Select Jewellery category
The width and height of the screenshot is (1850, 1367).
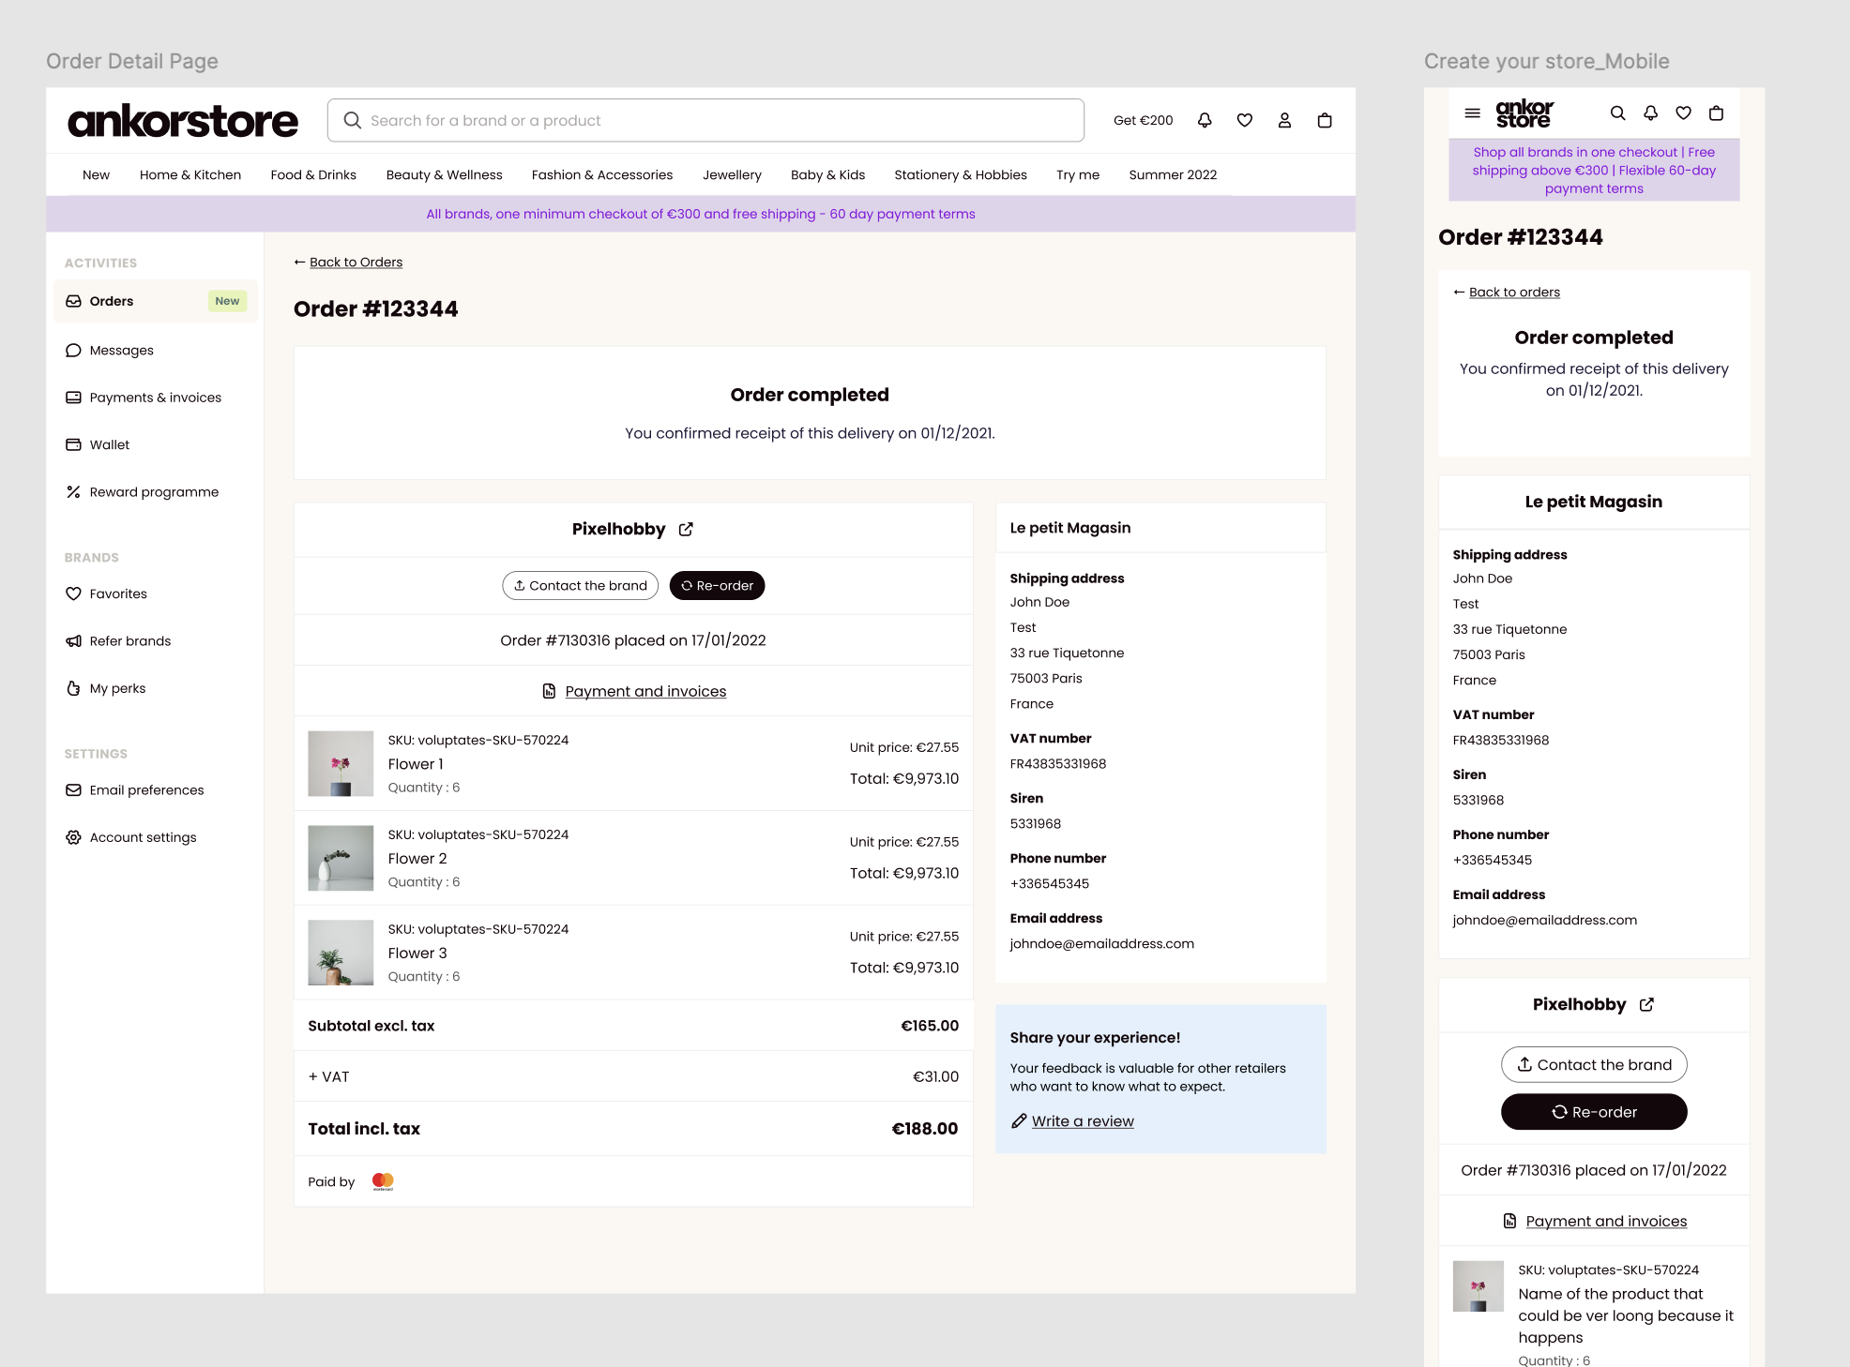tap(732, 174)
